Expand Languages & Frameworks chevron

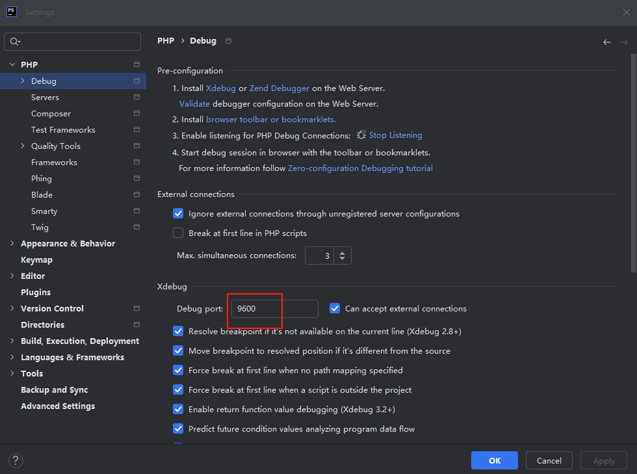tap(12, 358)
